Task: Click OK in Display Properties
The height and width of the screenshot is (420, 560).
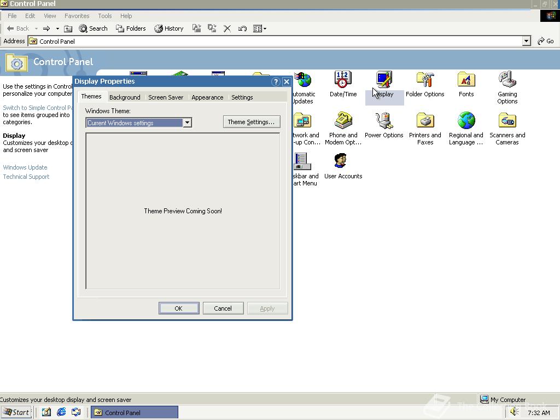Action: 179,308
